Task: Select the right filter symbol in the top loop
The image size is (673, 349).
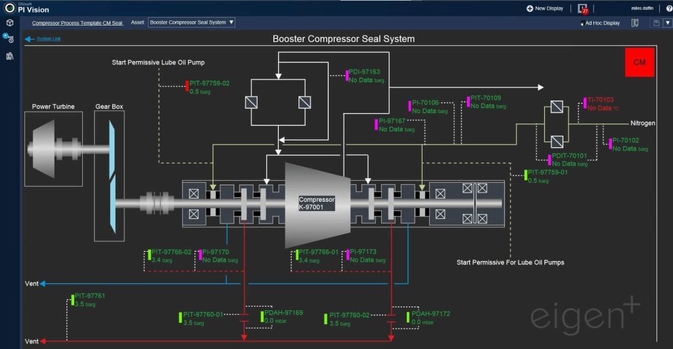Action: tap(304, 102)
